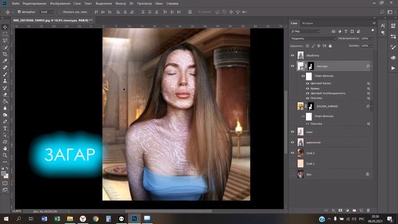Viewport: 398px width, 224px height.
Task: Click the Windows Start button
Action: point(6,218)
